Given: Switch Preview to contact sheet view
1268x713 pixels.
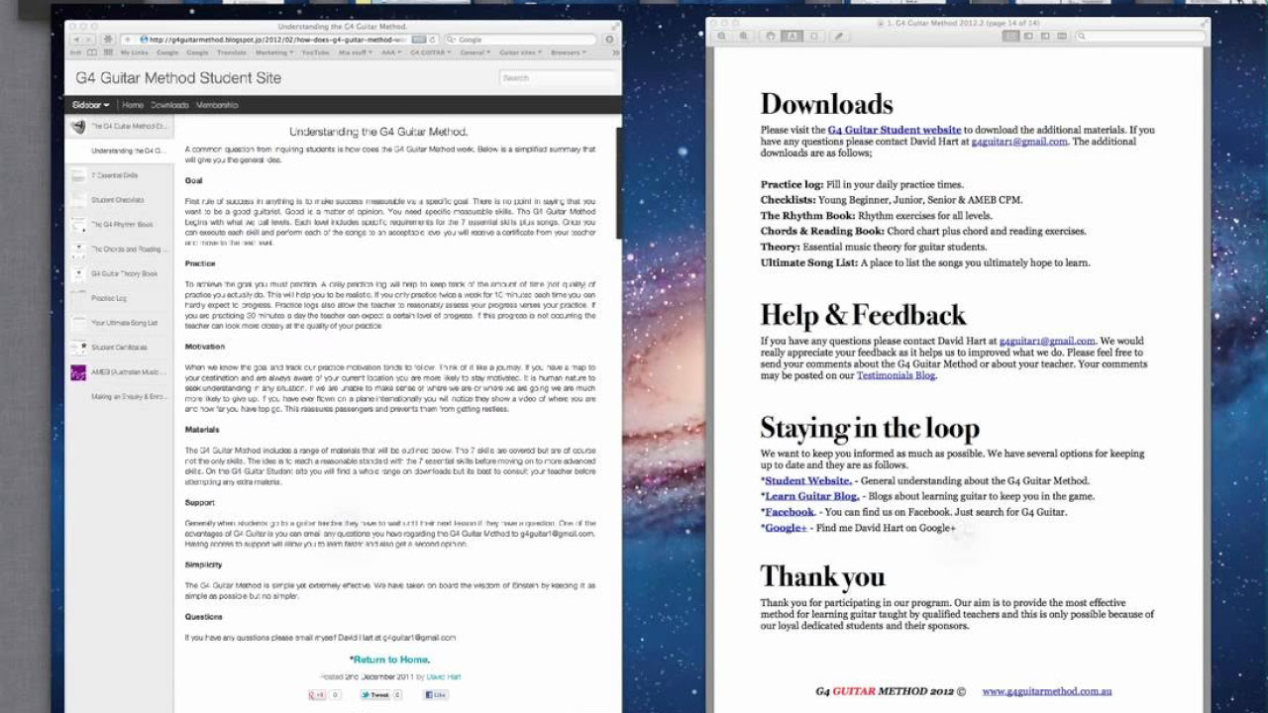Looking at the screenshot, I should coord(1061,36).
